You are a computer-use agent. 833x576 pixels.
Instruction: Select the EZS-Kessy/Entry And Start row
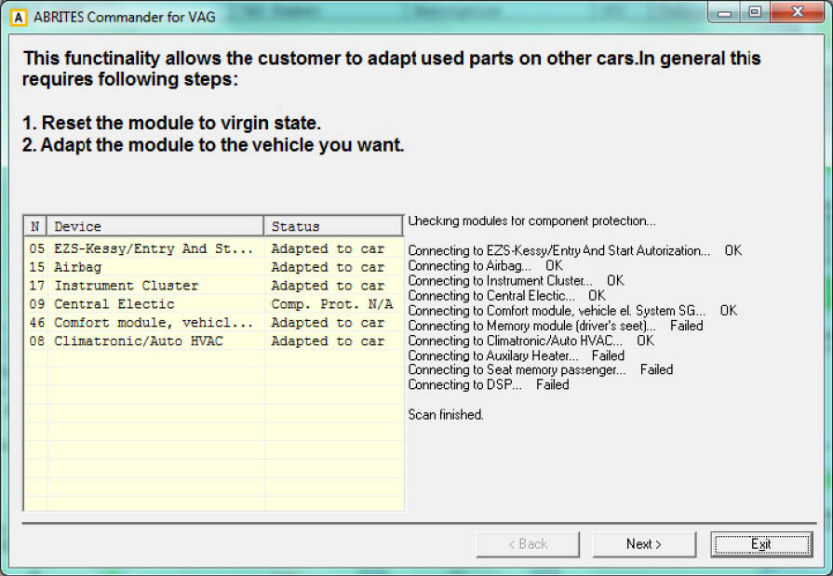(x=154, y=249)
